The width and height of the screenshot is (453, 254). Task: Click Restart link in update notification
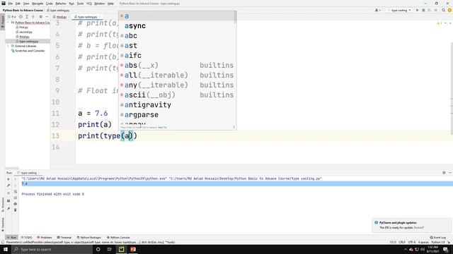tap(419, 228)
